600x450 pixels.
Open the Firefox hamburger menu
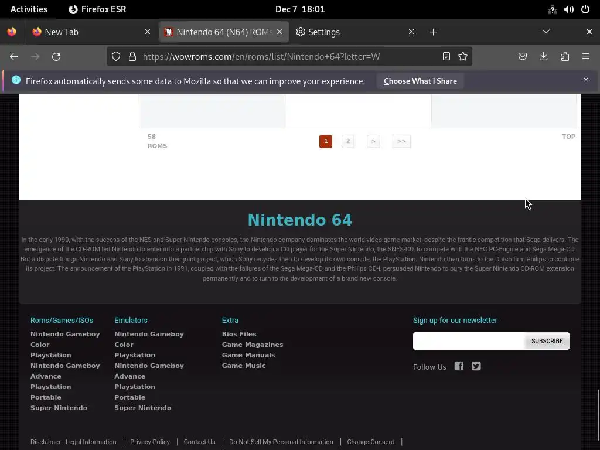tap(586, 57)
